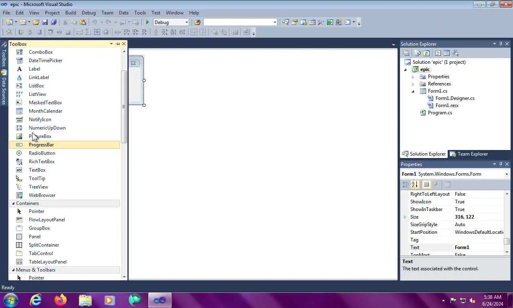
Task: Click Solution Explorer's Show All Files icon
Action: [x=418, y=53]
